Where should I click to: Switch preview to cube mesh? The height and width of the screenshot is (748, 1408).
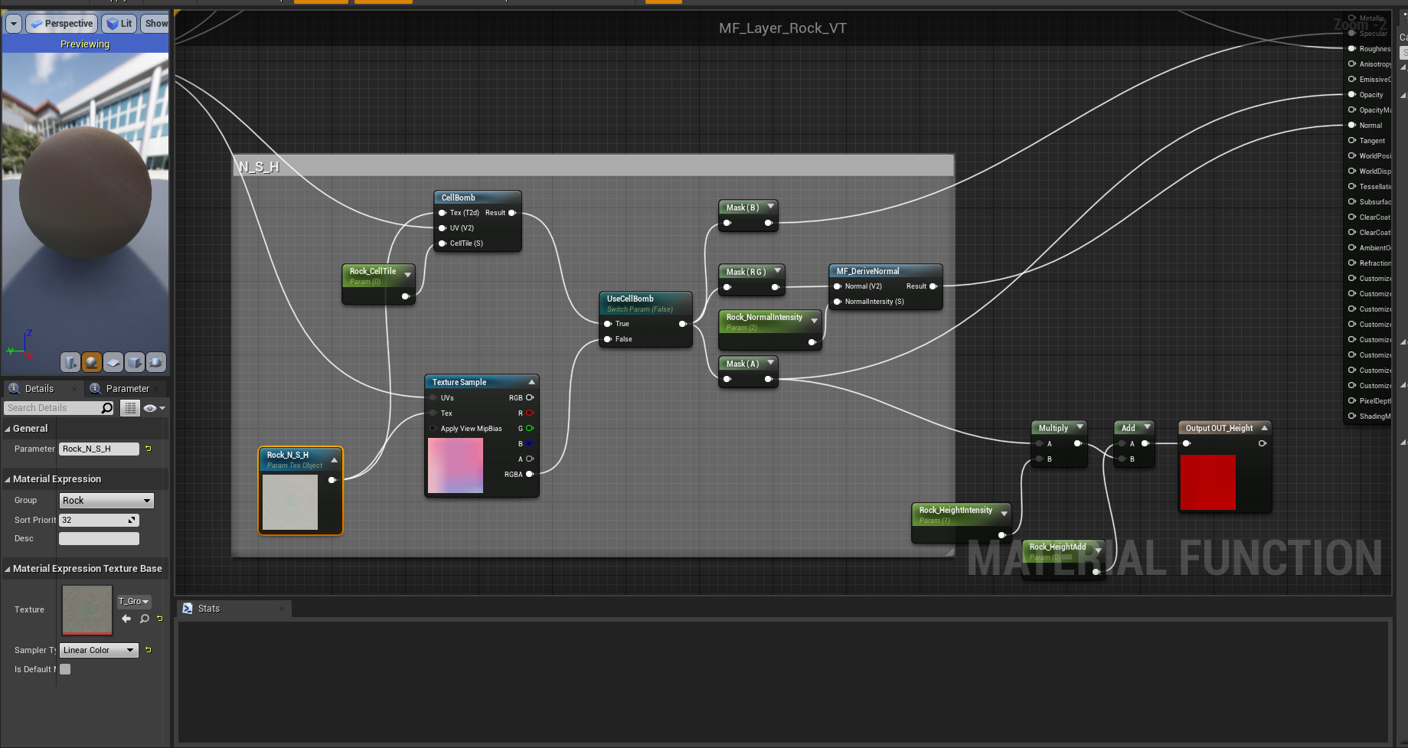[x=135, y=362]
